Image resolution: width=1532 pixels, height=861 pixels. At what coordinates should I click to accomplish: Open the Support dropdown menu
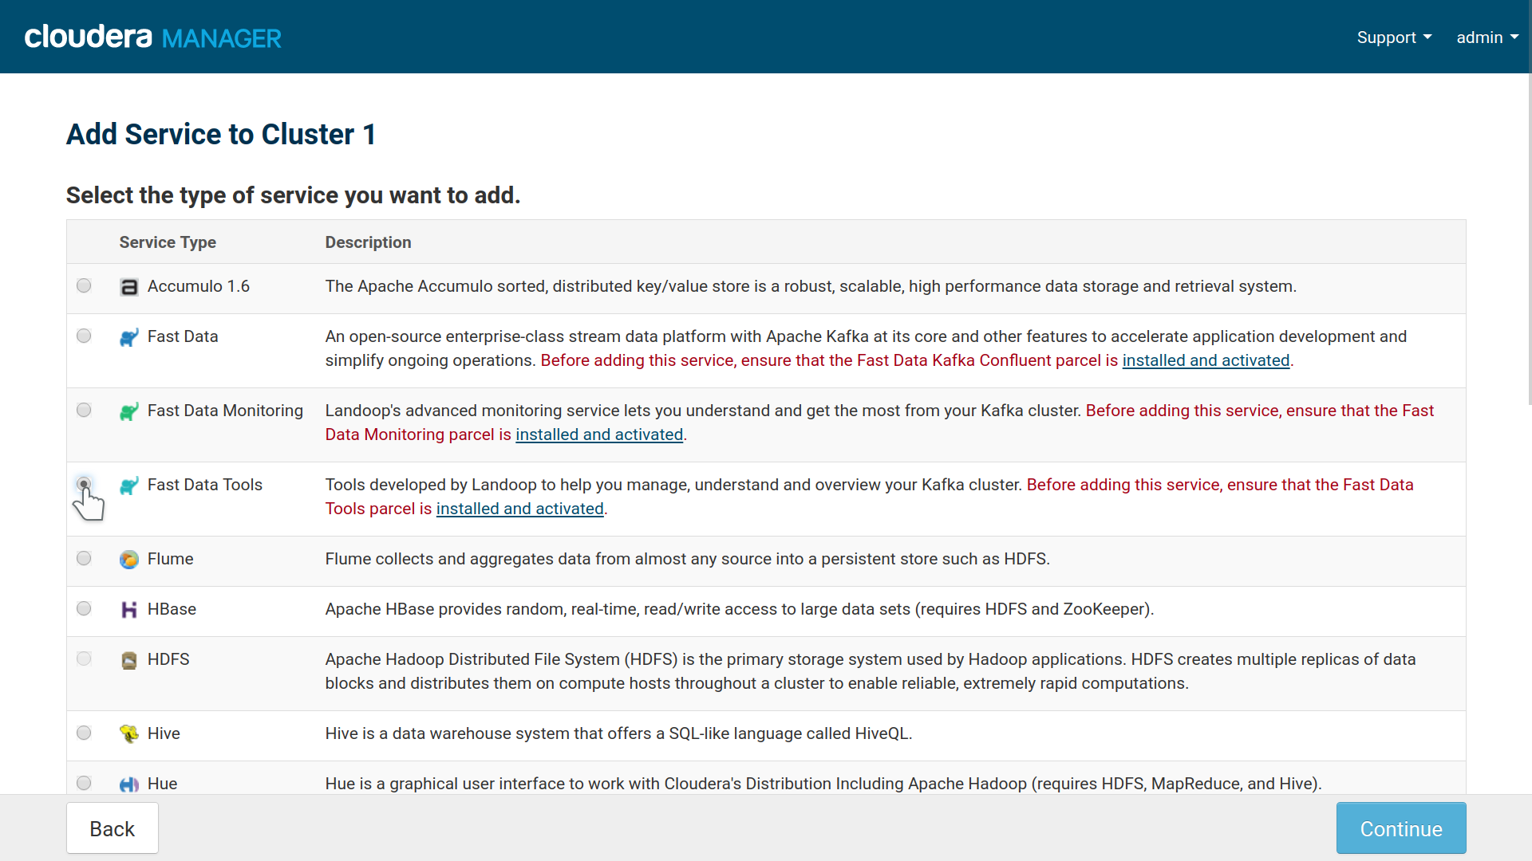[x=1394, y=37]
